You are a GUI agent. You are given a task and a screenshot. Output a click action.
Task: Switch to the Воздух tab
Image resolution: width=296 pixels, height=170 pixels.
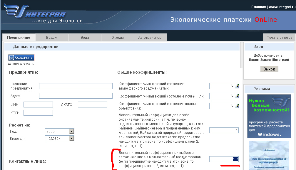[52, 38]
